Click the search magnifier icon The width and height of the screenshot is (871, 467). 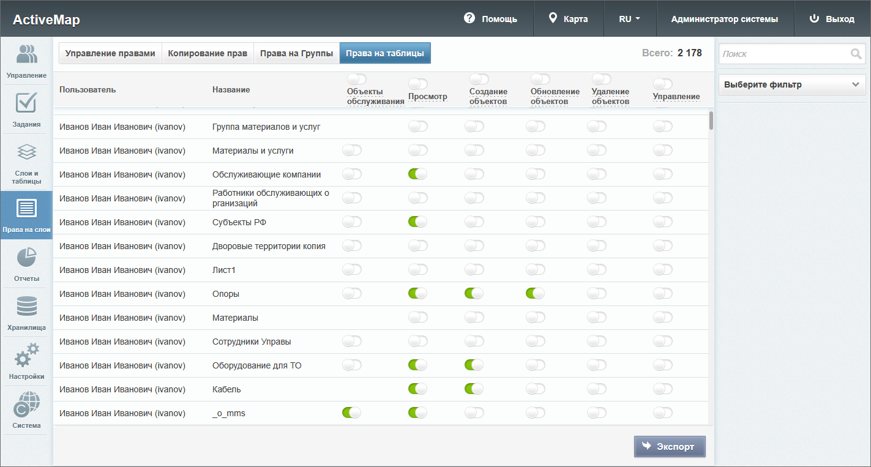tap(856, 54)
